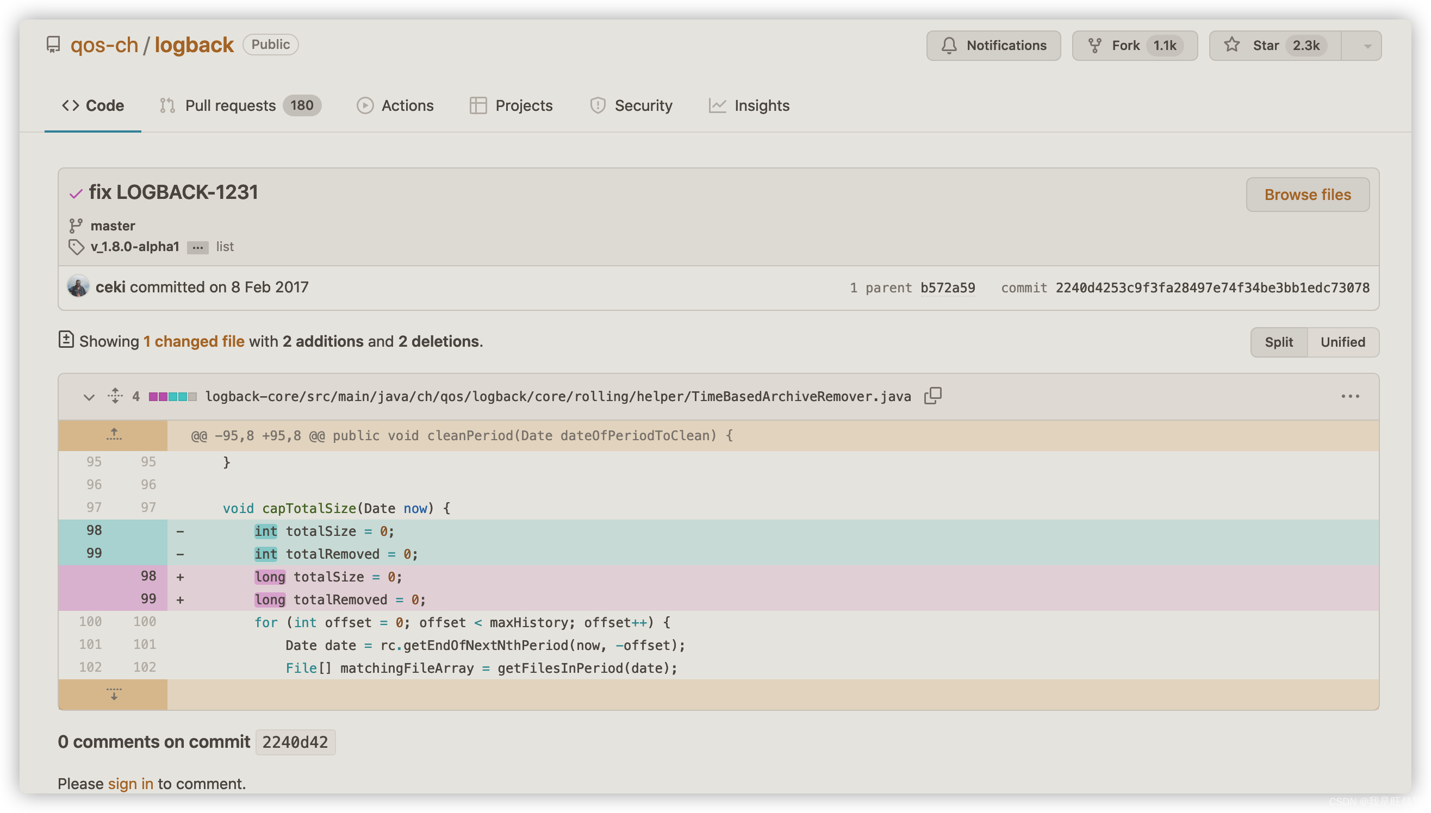Switch to Split diff view
1431x813 pixels.
pos(1278,342)
